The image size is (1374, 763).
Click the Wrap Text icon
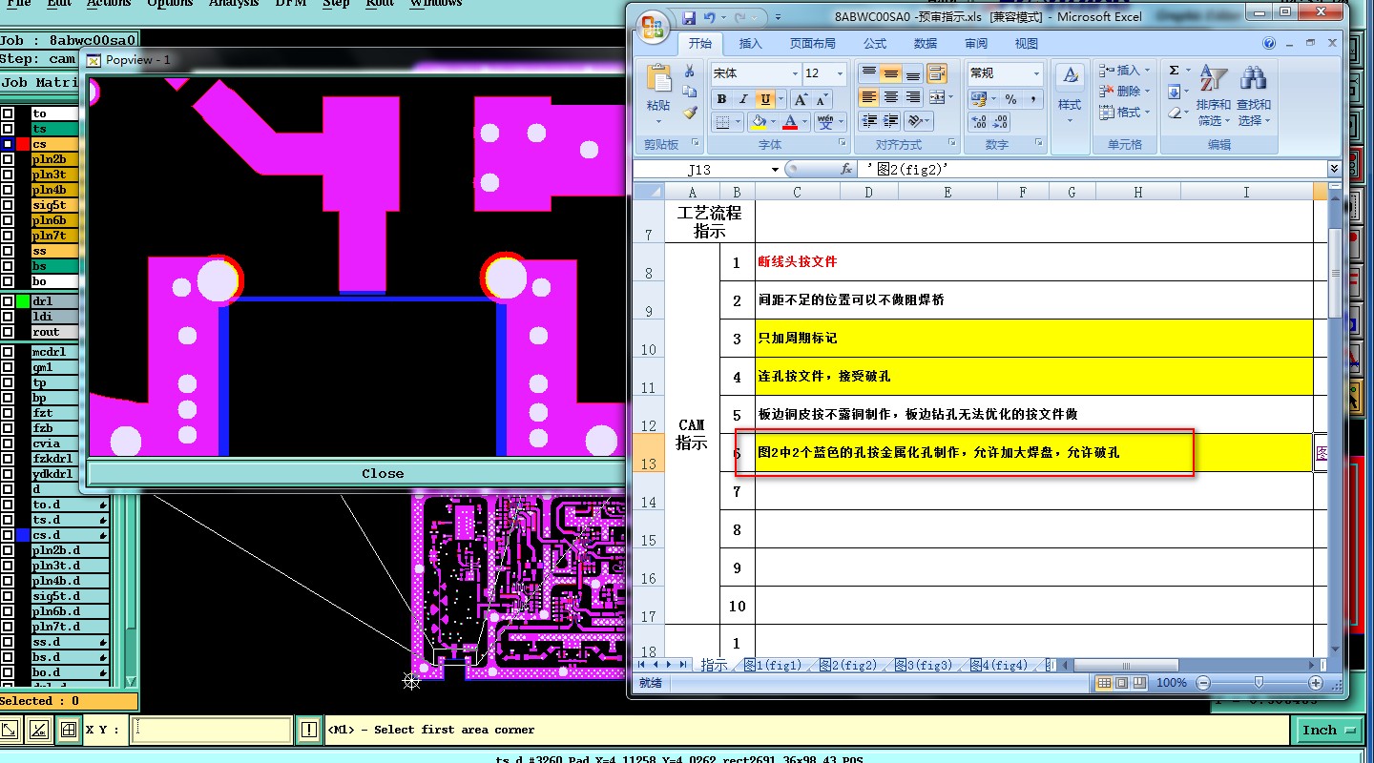click(936, 73)
